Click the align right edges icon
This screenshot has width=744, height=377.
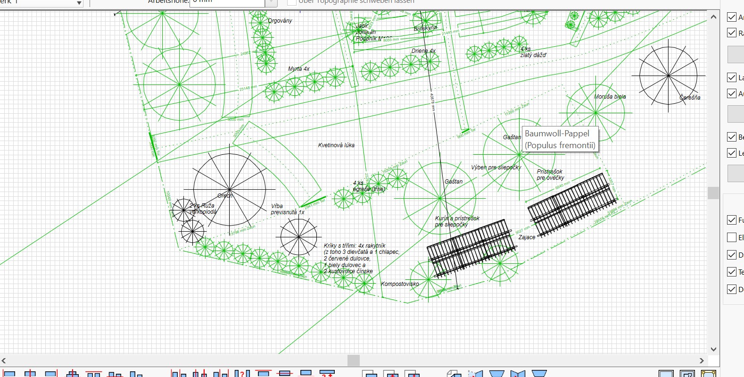coord(51,374)
